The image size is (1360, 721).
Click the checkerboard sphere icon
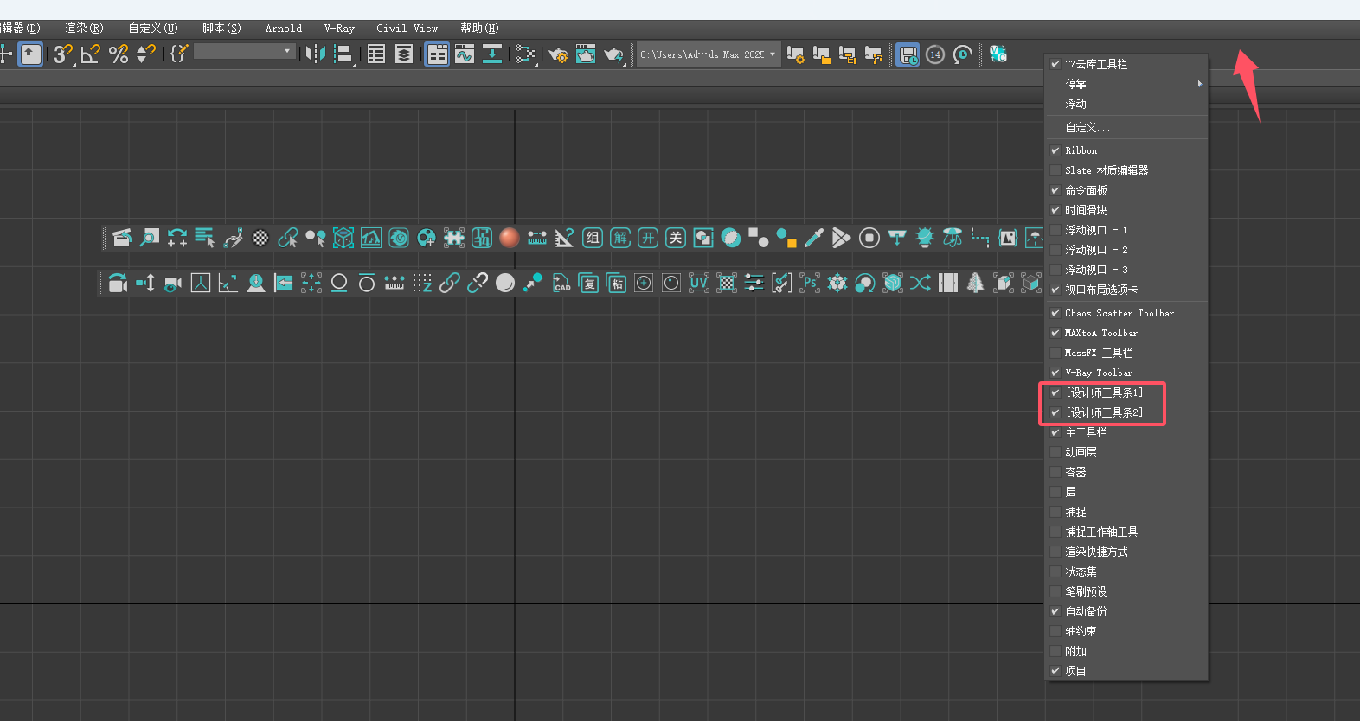coord(260,238)
